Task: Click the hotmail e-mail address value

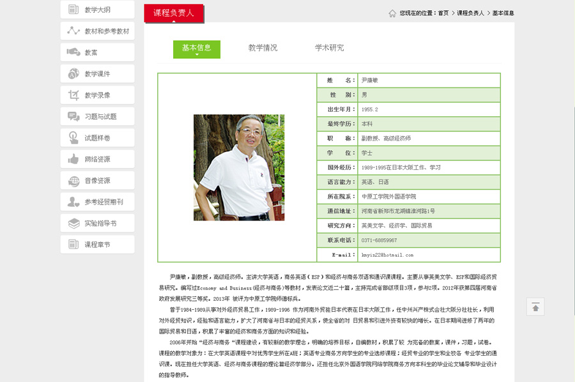Action: pyautogui.click(x=387, y=255)
